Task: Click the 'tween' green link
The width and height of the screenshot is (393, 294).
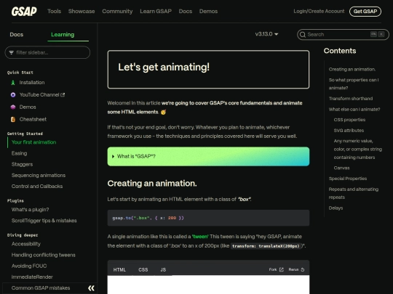Action: pyautogui.click(x=200, y=237)
